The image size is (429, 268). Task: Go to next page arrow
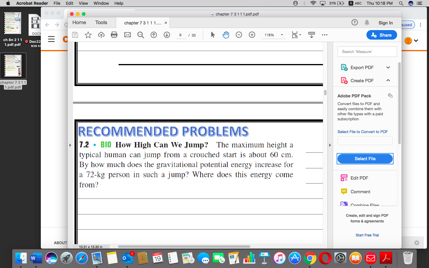click(x=167, y=35)
